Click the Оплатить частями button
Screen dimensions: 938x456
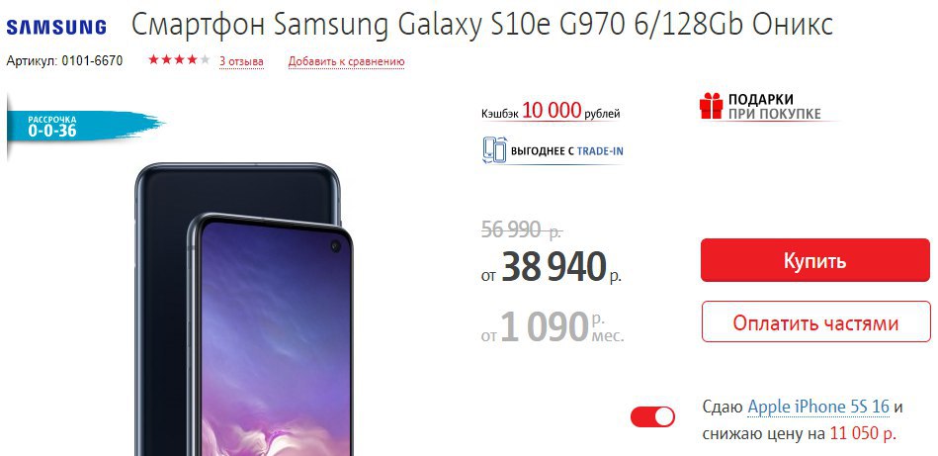815,321
